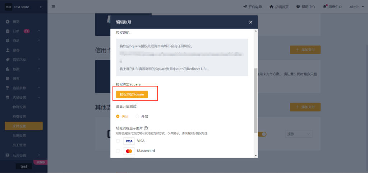Select the 关闭 radio option
This screenshot has height=173, width=368.
click(118, 117)
